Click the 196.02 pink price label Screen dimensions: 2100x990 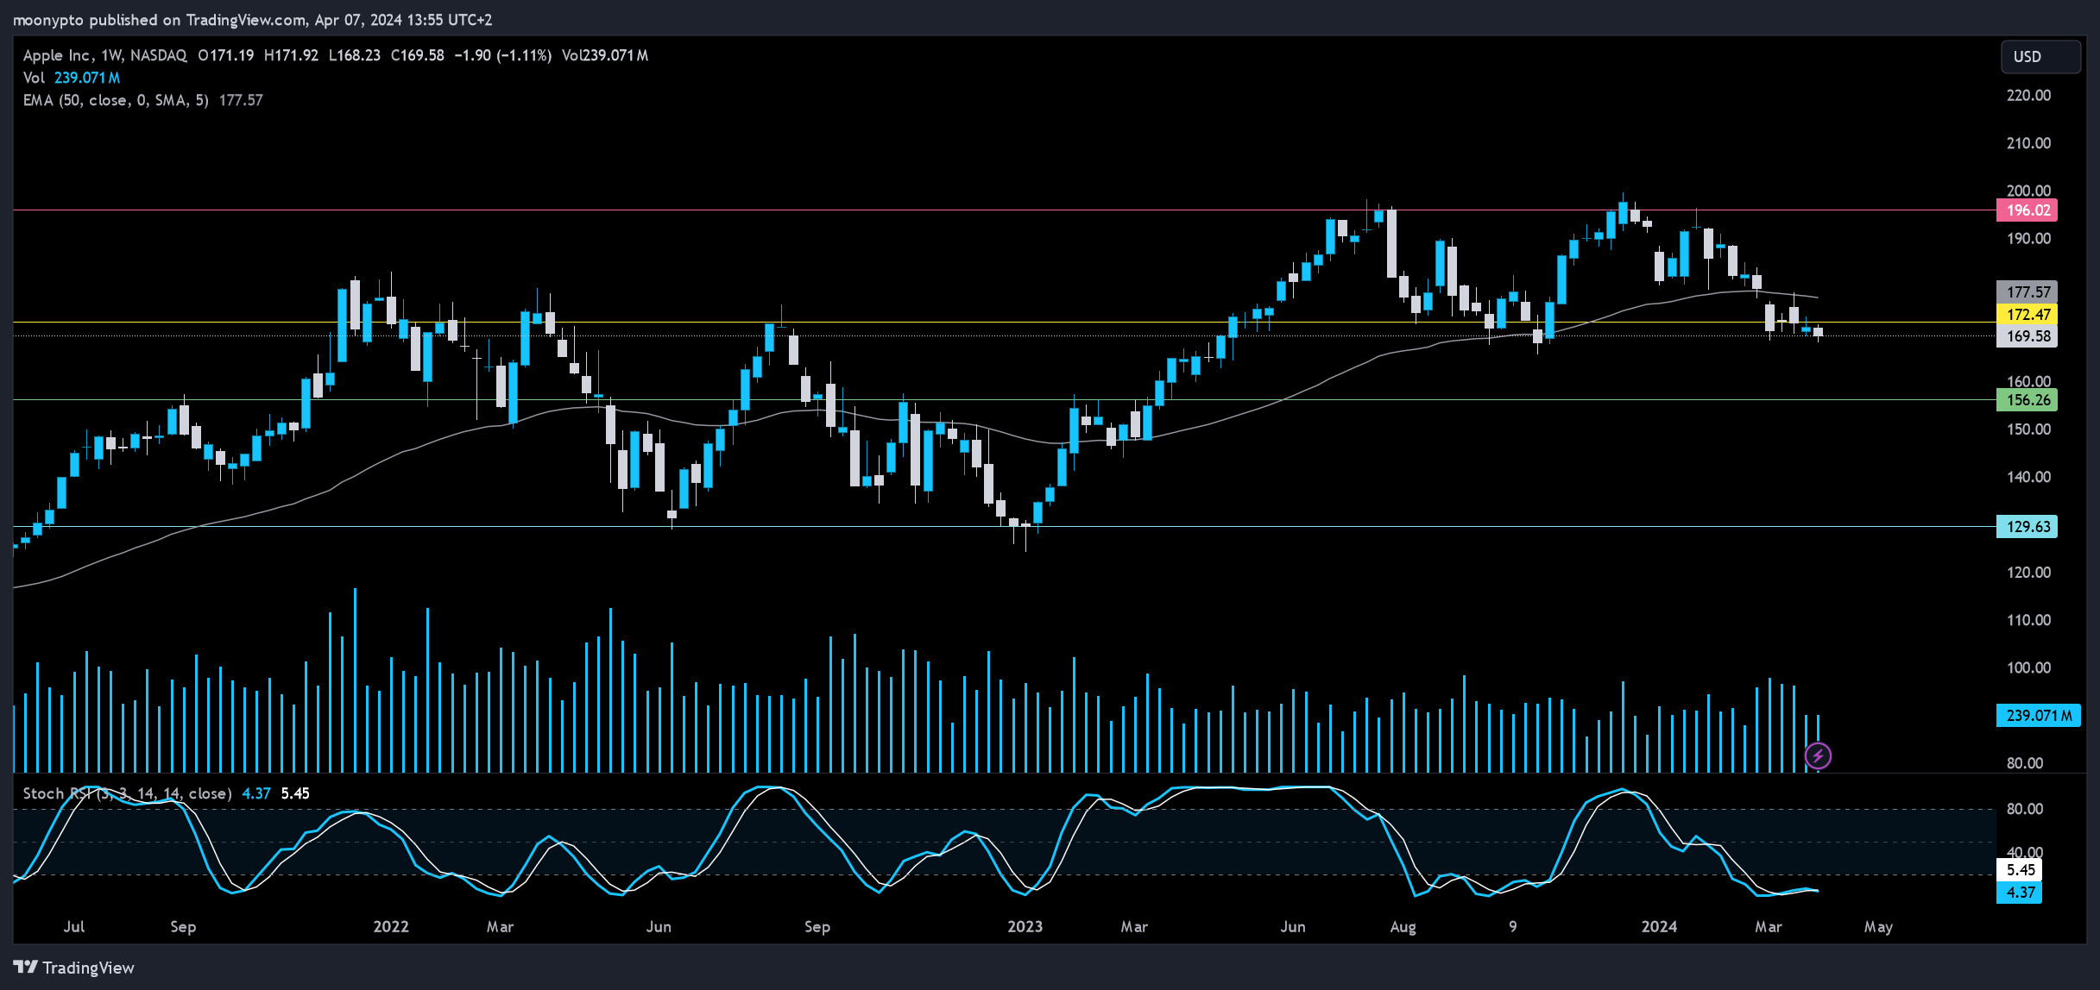2027,210
